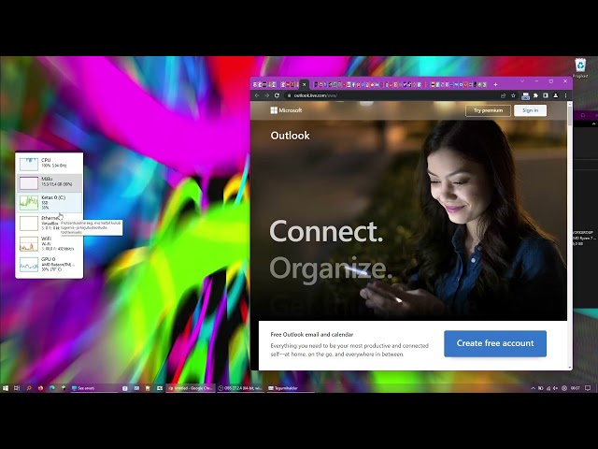
Task: Click the WiFi throughput graph thumbnail
Action: pyautogui.click(x=29, y=244)
